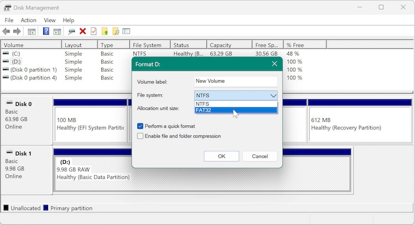Click the blue Help question mark icon
Viewport: 415px width, 225px height.
click(x=46, y=31)
